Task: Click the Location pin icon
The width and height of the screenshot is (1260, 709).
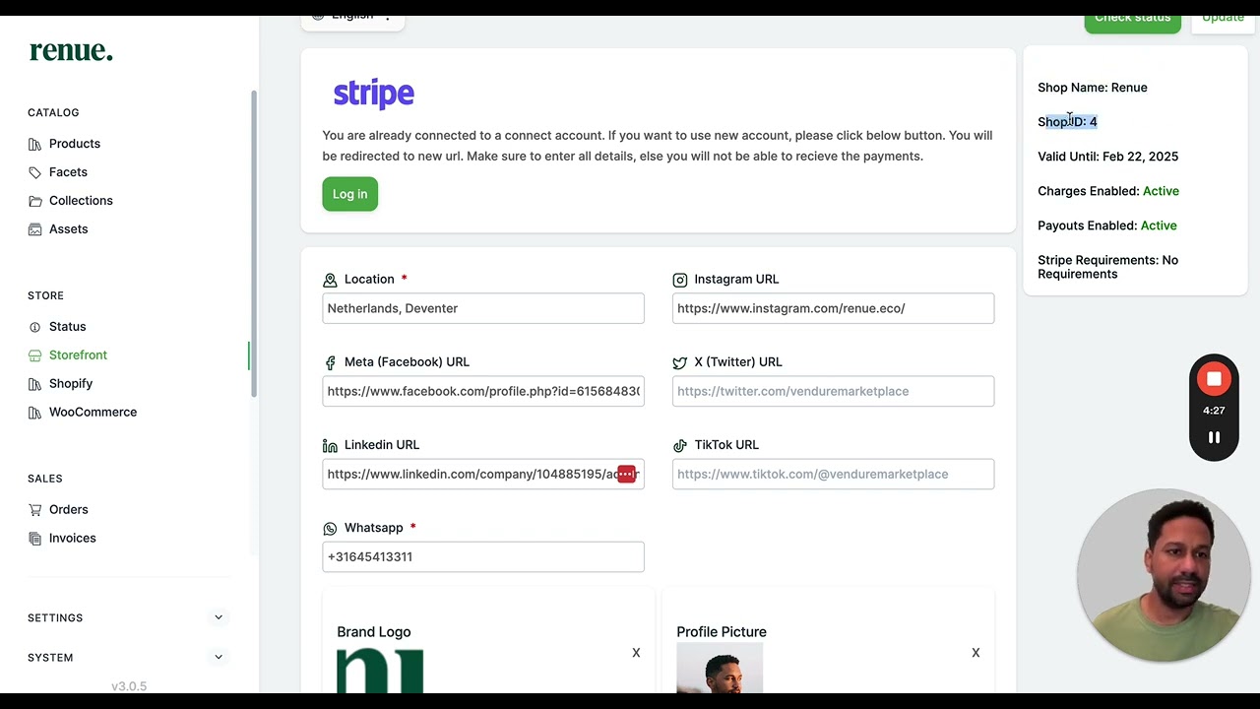Action: 330,281
